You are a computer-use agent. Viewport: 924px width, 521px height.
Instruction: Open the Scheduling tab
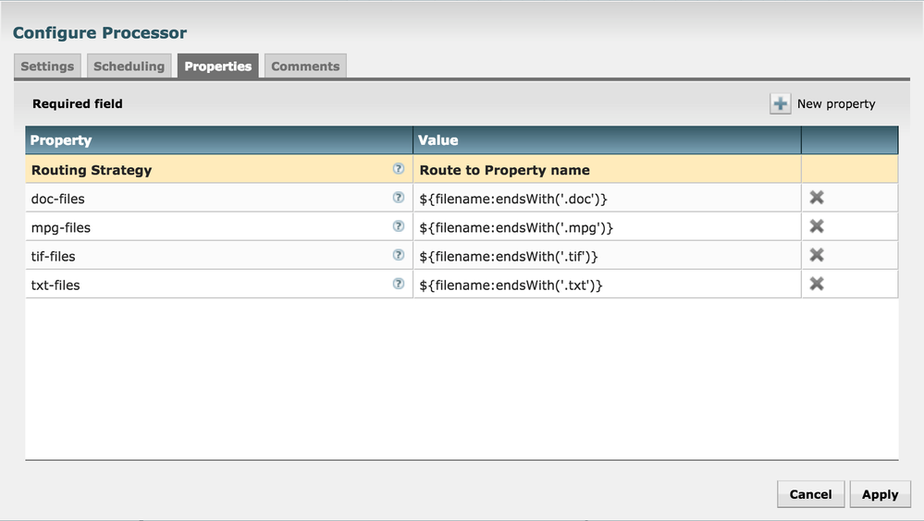(129, 67)
